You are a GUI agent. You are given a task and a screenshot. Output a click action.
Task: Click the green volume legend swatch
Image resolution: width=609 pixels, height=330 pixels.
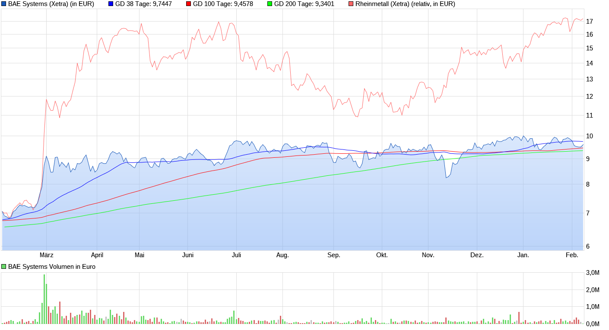[4, 267]
